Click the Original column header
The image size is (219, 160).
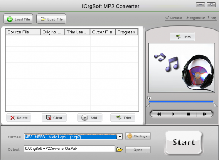coord(53,32)
